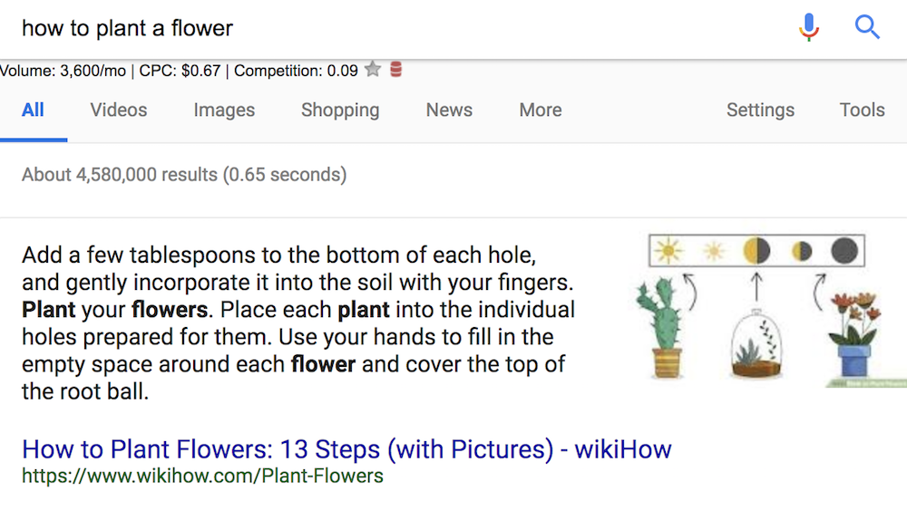This screenshot has width=907, height=510.
Task: Open the How to Plant Flowers wikiHow link
Action: 346,448
